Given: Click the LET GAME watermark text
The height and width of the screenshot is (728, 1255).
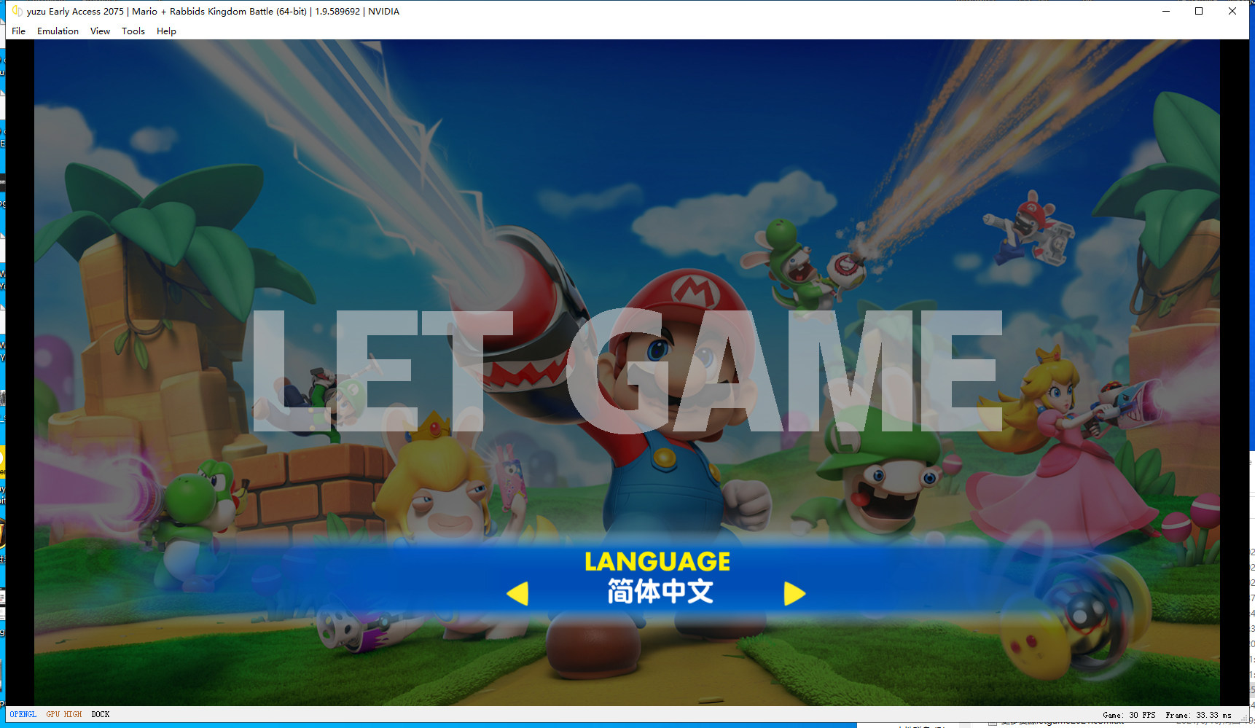Looking at the screenshot, I should coord(627,372).
